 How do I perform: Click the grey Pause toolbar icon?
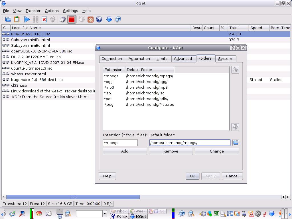click(x=35, y=19)
